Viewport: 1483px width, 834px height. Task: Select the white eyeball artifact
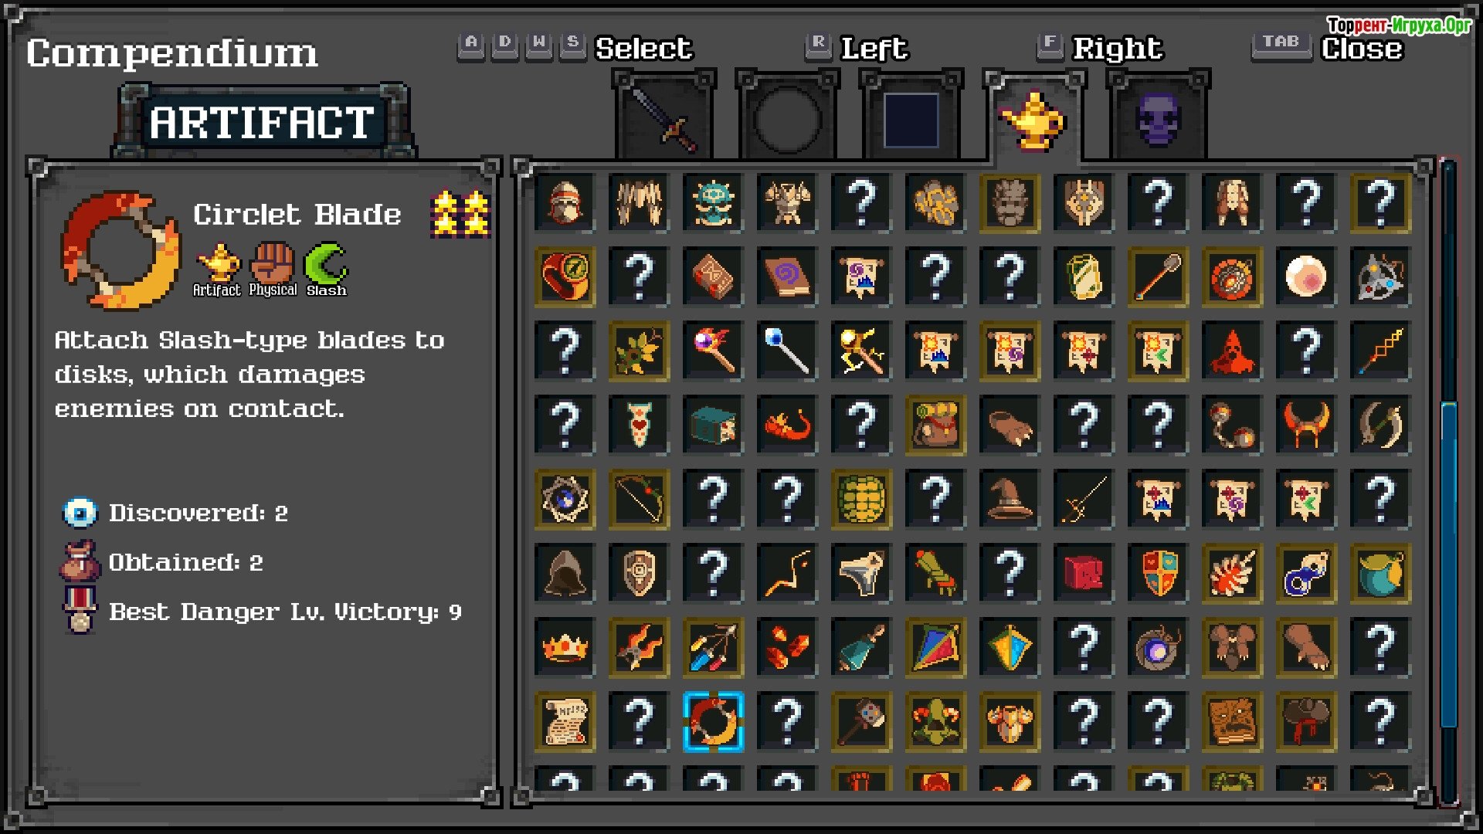pyautogui.click(x=1306, y=276)
